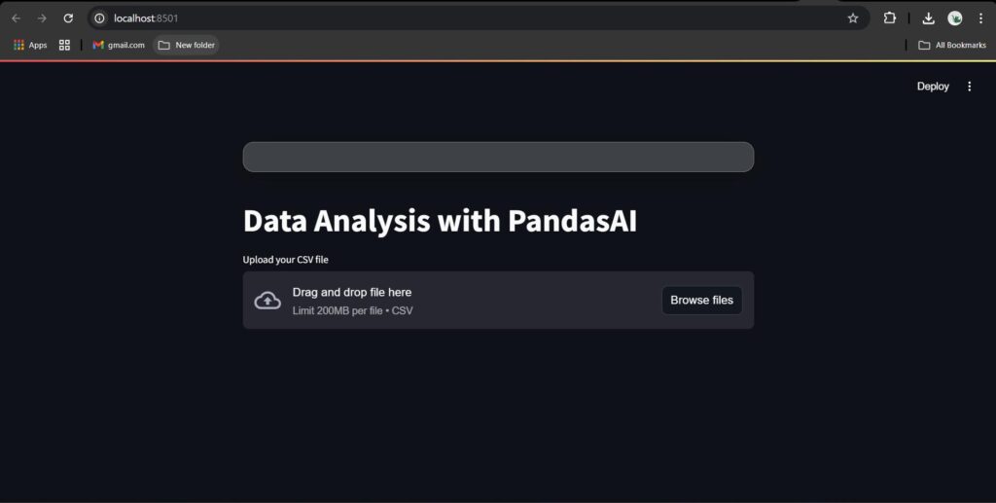Bookmark this page with the star icon
996x503 pixels.
(853, 18)
